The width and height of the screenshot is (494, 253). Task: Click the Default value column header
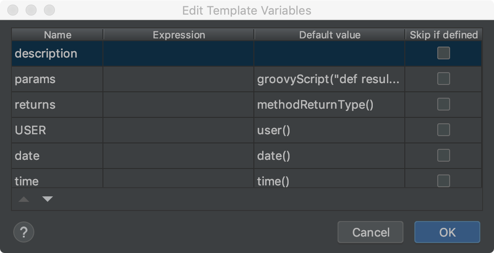[329, 35]
